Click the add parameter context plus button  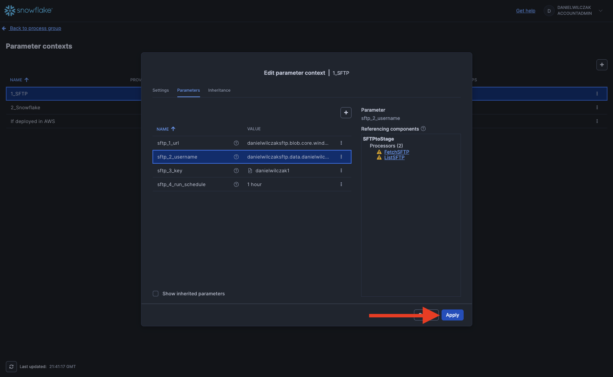pos(602,65)
